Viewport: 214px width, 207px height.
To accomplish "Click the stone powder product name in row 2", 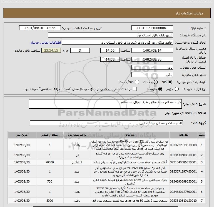I will pyautogui.click(x=130, y=155).
